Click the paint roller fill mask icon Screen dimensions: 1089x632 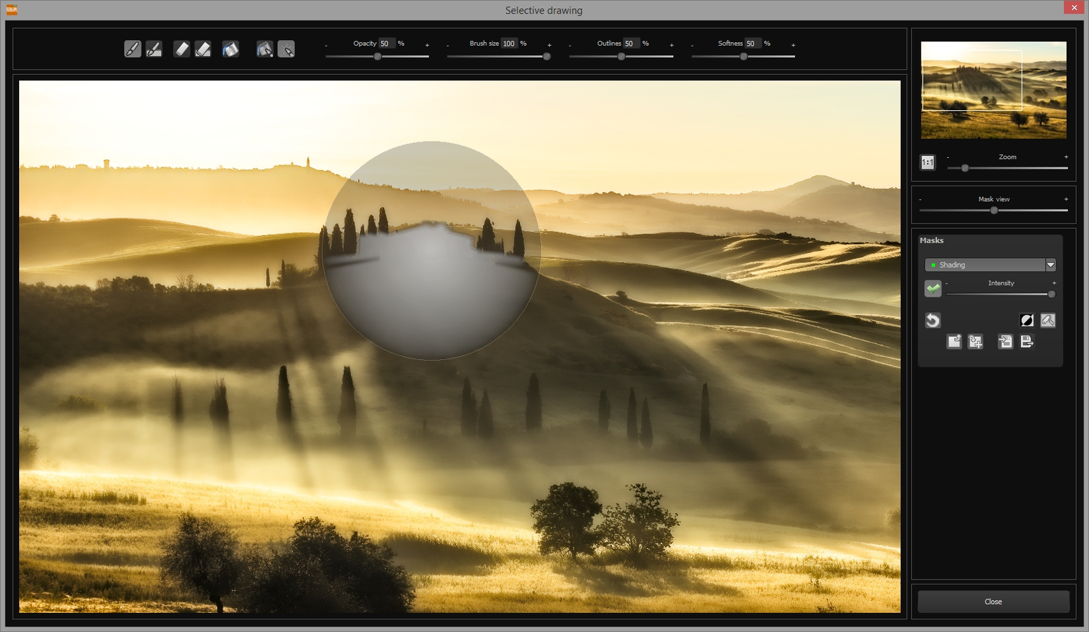(1048, 320)
